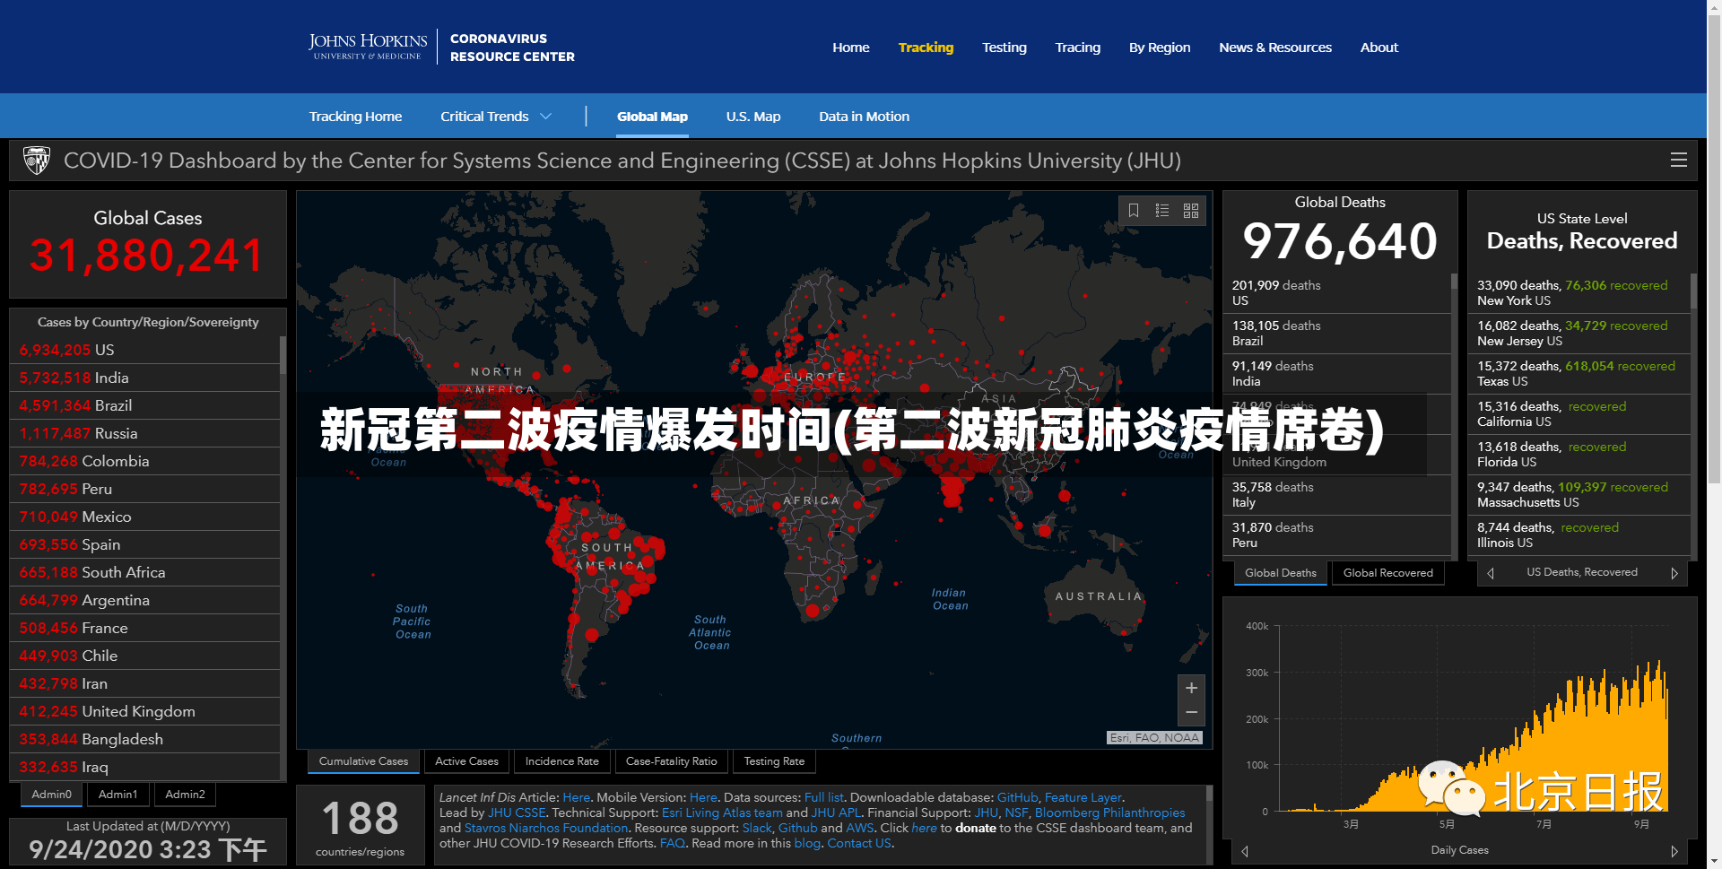Switch to the Global Map tab
1722x869 pixels.
point(652,117)
